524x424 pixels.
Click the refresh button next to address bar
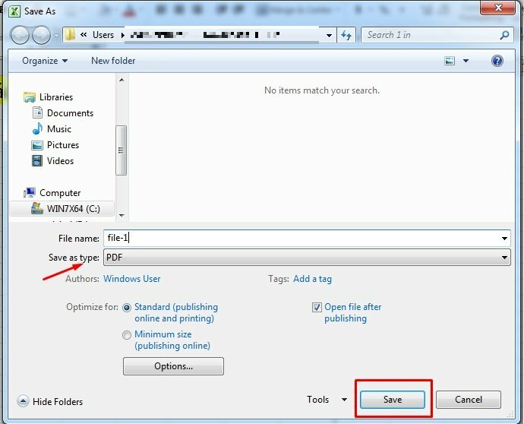point(346,35)
